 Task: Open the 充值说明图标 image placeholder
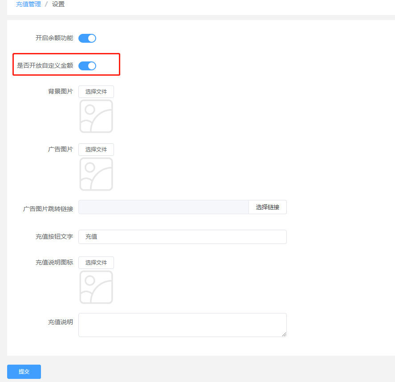pyautogui.click(x=96, y=287)
